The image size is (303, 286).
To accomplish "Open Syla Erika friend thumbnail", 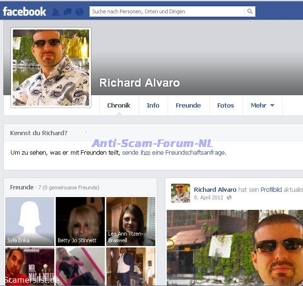I will click(30, 221).
